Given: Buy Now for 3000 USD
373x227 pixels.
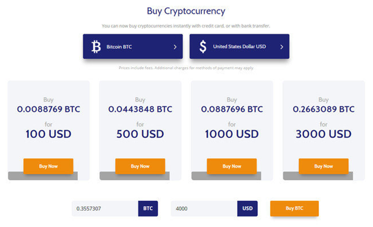Looking at the screenshot, I should (x=324, y=166).
